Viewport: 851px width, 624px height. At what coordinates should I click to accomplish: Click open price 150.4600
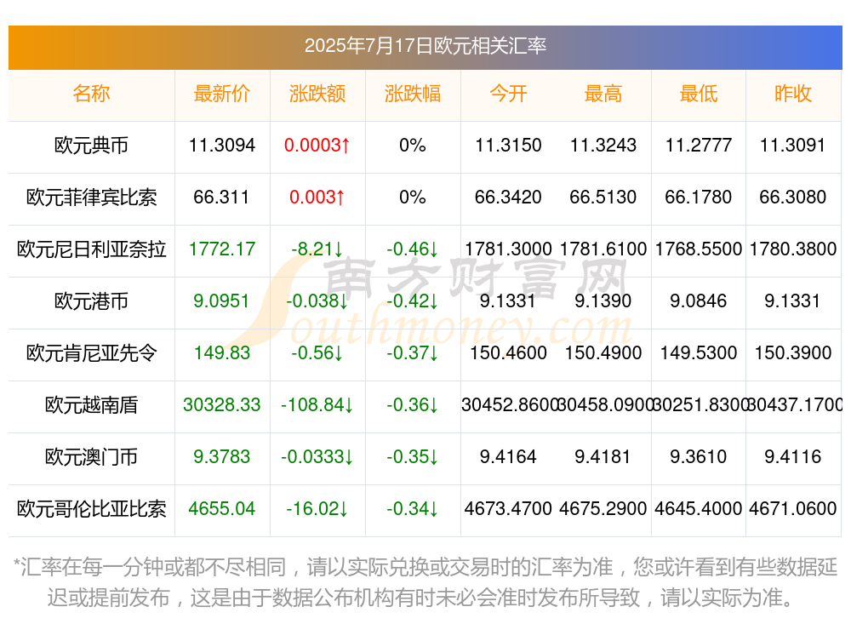pyautogui.click(x=508, y=353)
